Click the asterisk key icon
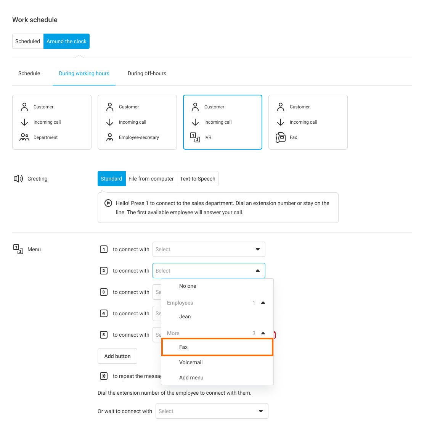 coord(103,376)
